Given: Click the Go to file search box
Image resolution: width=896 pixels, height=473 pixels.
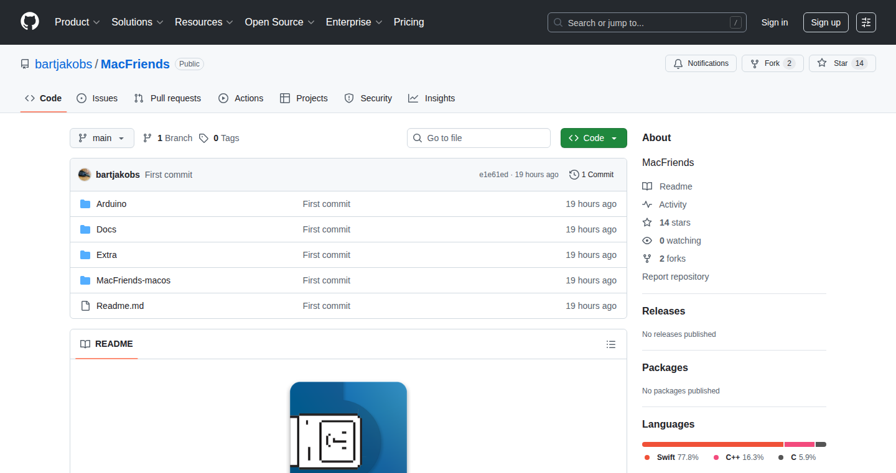Looking at the screenshot, I should click(479, 138).
